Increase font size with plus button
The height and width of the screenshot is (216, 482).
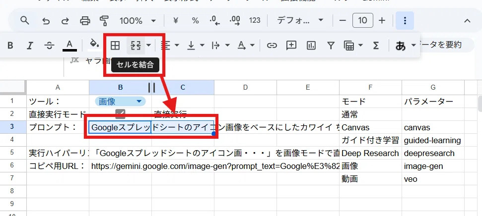382,20
